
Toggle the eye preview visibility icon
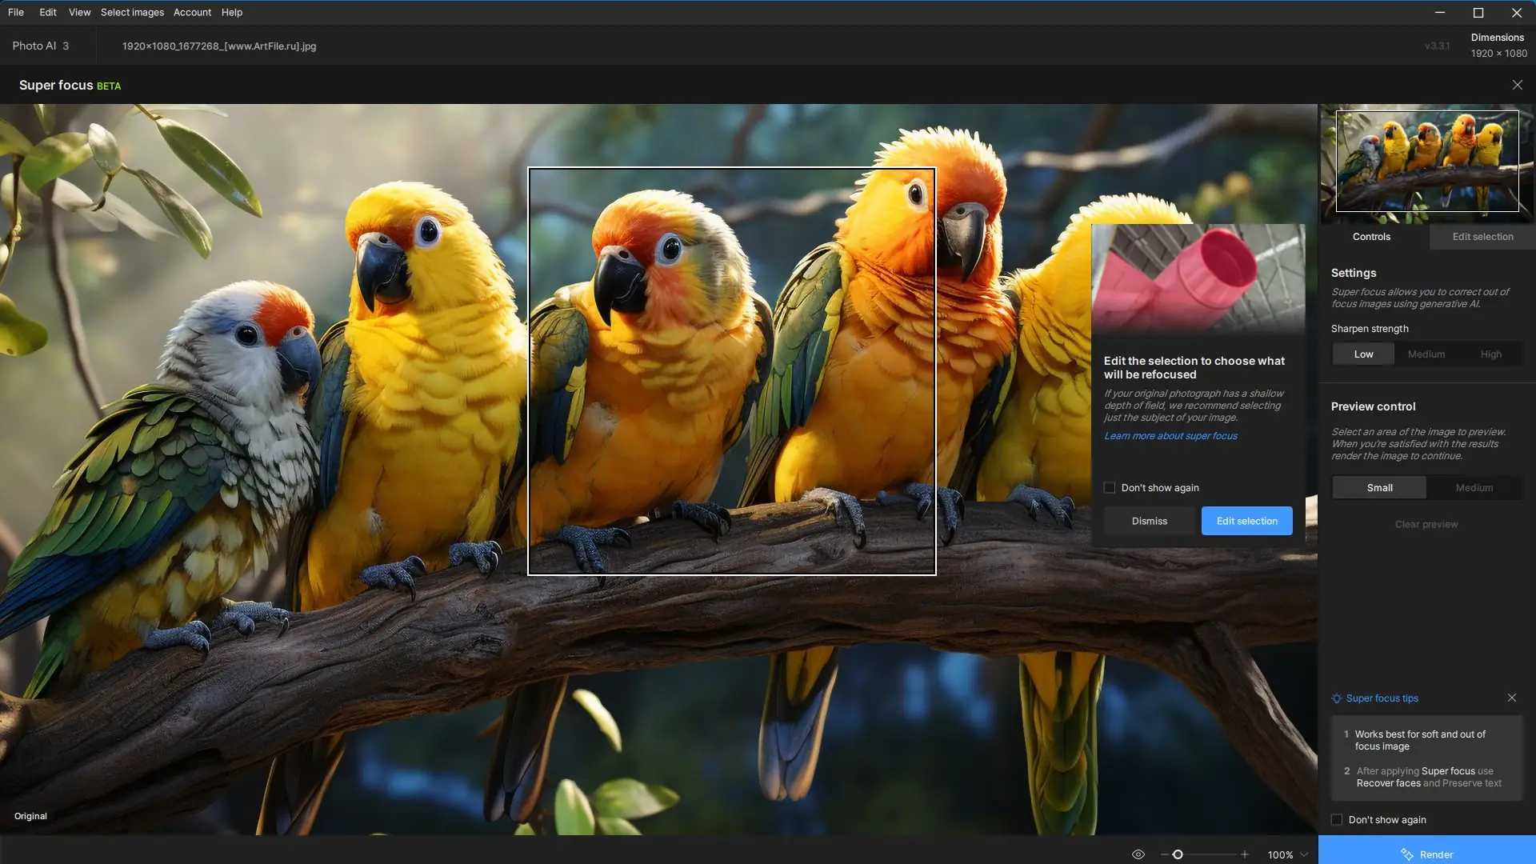(1138, 854)
